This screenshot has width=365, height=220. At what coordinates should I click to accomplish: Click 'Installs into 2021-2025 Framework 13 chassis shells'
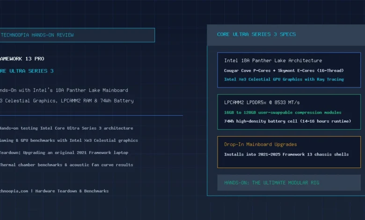[286, 154]
